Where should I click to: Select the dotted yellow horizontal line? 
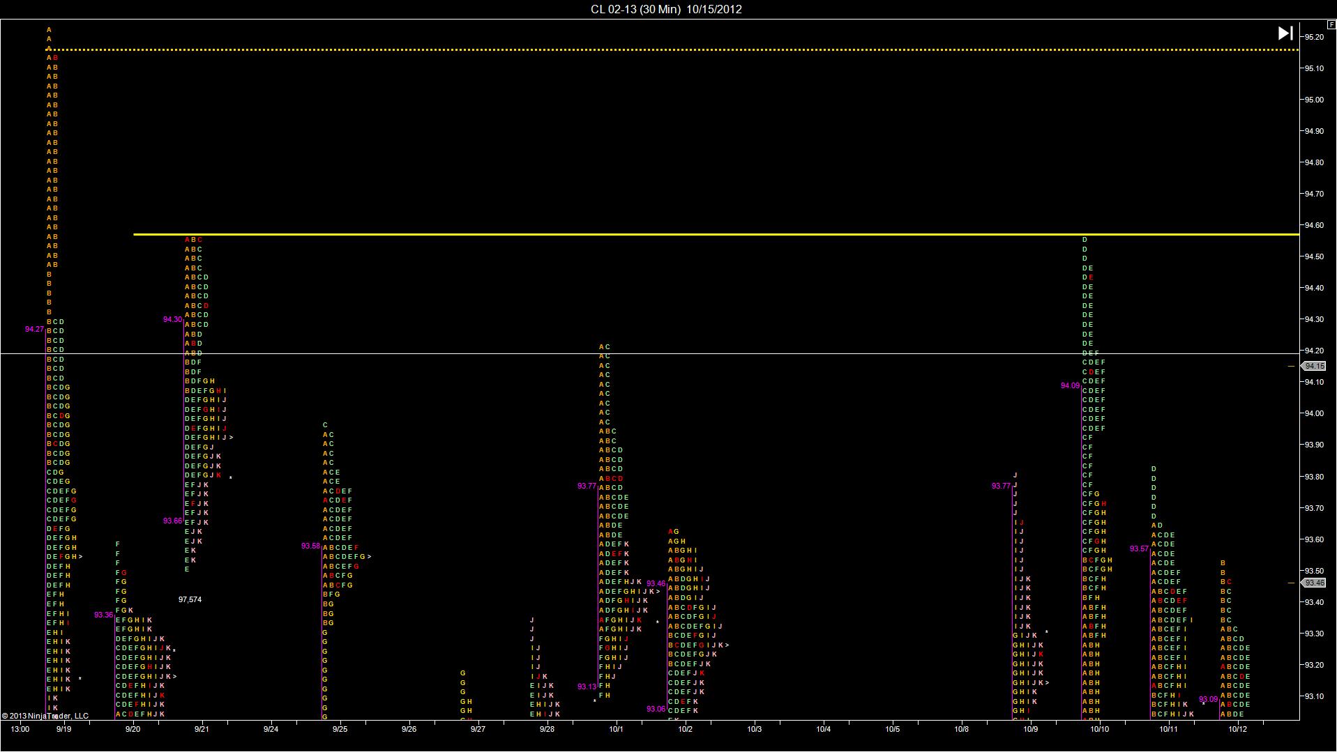[x=673, y=49]
